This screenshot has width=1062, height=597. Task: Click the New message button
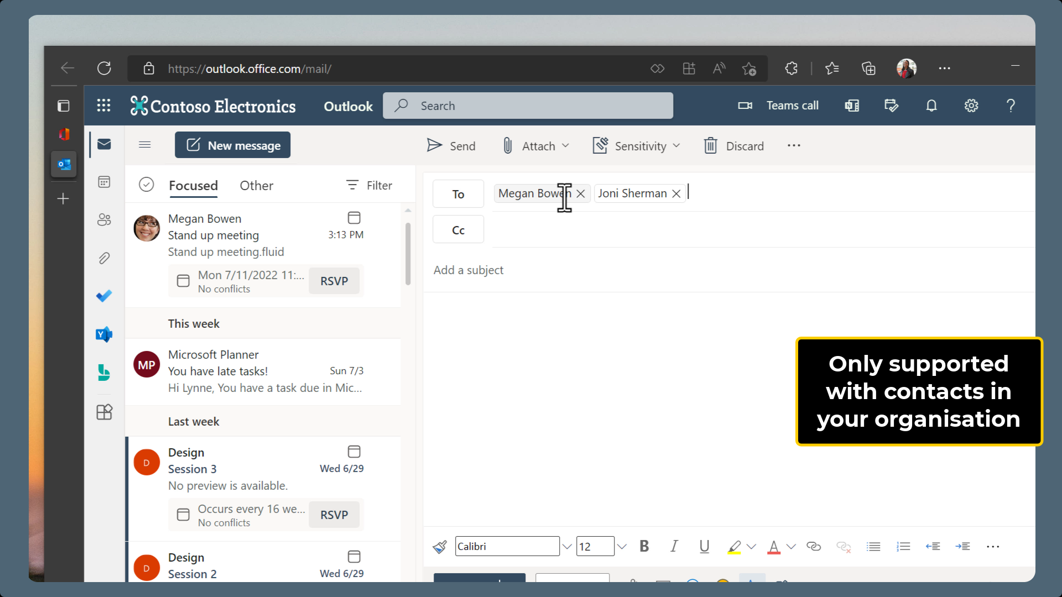pyautogui.click(x=232, y=145)
